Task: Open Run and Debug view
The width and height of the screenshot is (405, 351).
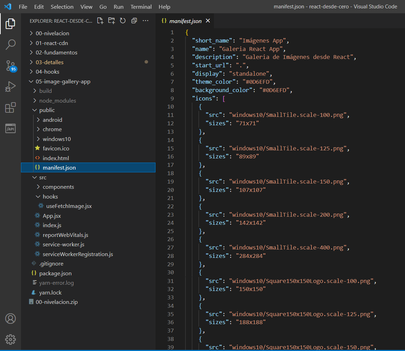Action: [x=10, y=86]
